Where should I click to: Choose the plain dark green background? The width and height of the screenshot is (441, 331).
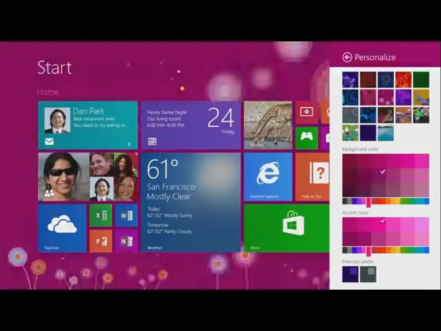coord(421,80)
